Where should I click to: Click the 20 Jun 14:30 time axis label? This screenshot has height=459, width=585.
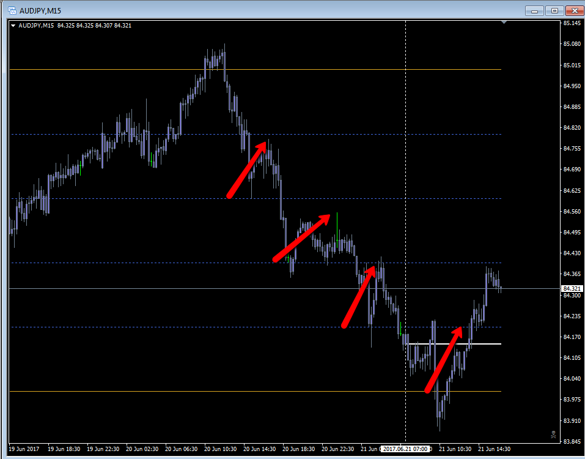260,449
